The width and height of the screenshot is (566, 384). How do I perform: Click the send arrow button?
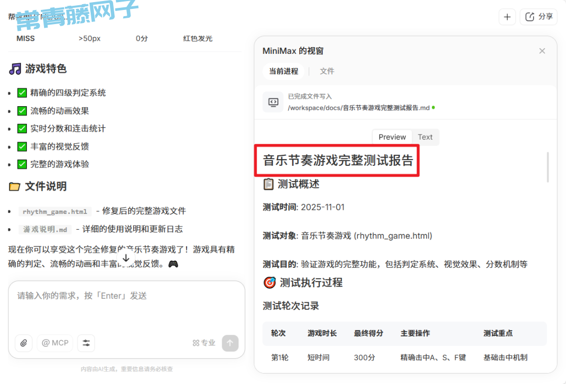tap(230, 343)
